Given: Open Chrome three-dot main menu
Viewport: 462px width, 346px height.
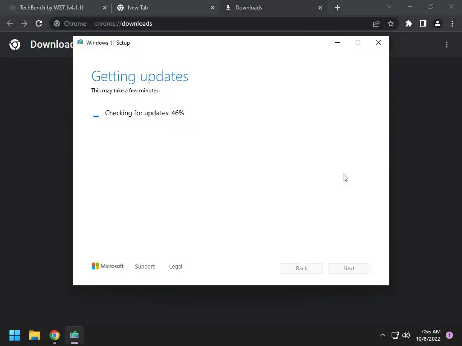Looking at the screenshot, I should pos(452,23).
